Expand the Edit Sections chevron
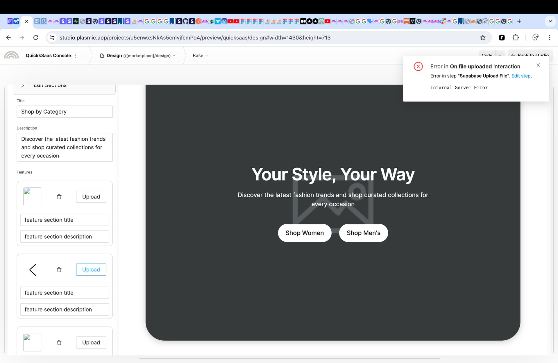The height and width of the screenshot is (363, 558). tap(23, 85)
